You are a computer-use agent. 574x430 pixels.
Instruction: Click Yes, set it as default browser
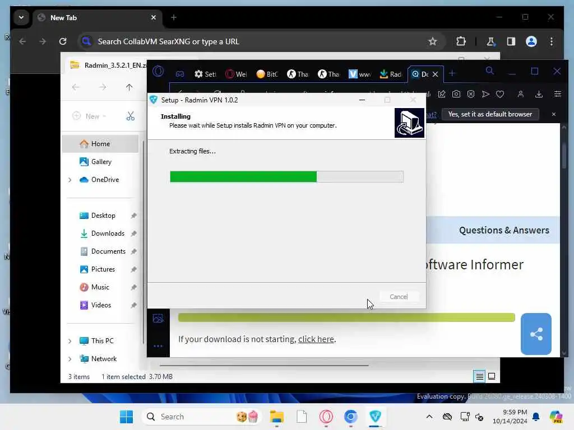point(490,114)
